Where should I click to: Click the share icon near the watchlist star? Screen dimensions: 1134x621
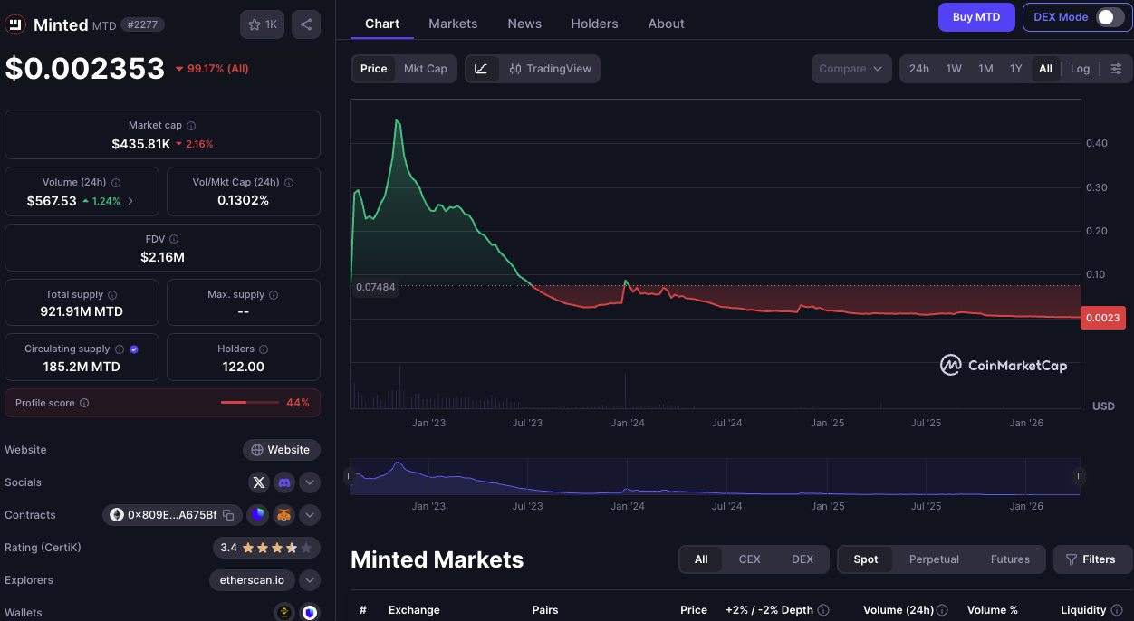(305, 24)
